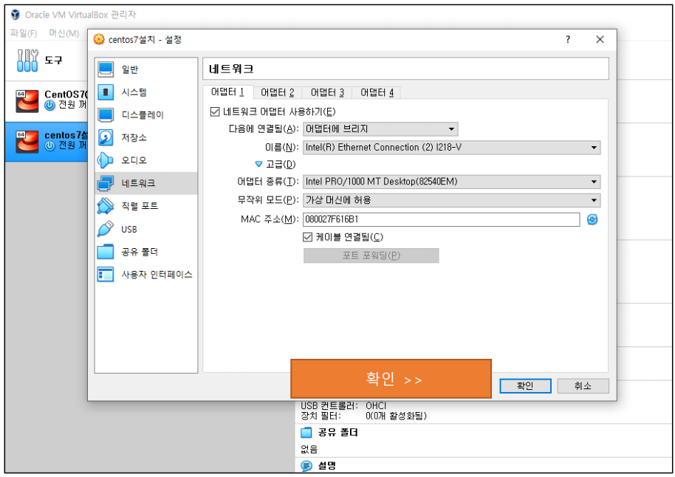
Task: Select 디스플레이 label in settings sidebar
Action: click(x=143, y=115)
